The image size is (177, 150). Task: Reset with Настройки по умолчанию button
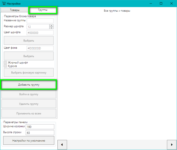point(29,140)
